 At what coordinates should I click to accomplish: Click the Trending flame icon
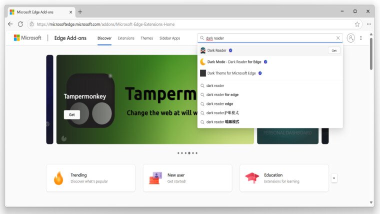(x=58, y=178)
